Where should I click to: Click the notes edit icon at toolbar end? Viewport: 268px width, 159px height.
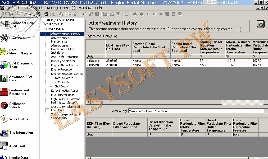click(180, 14)
